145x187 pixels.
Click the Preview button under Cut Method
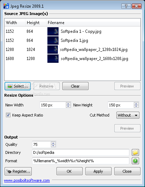point(127,128)
